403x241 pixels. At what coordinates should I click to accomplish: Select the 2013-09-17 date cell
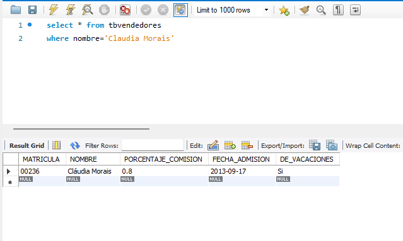pyautogui.click(x=242, y=171)
